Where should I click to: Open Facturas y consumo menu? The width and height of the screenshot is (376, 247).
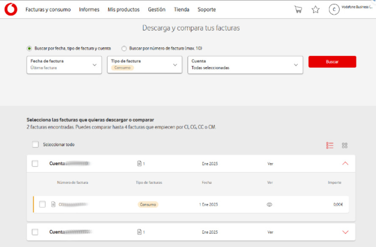coord(48,9)
